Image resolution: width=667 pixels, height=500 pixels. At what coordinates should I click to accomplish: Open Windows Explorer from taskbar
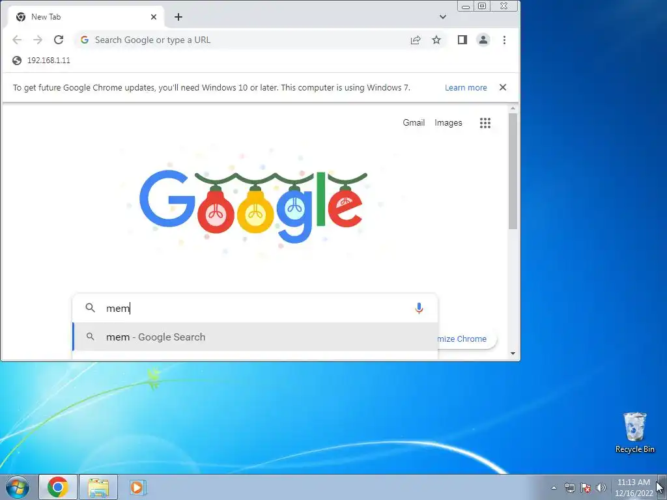tap(98, 487)
